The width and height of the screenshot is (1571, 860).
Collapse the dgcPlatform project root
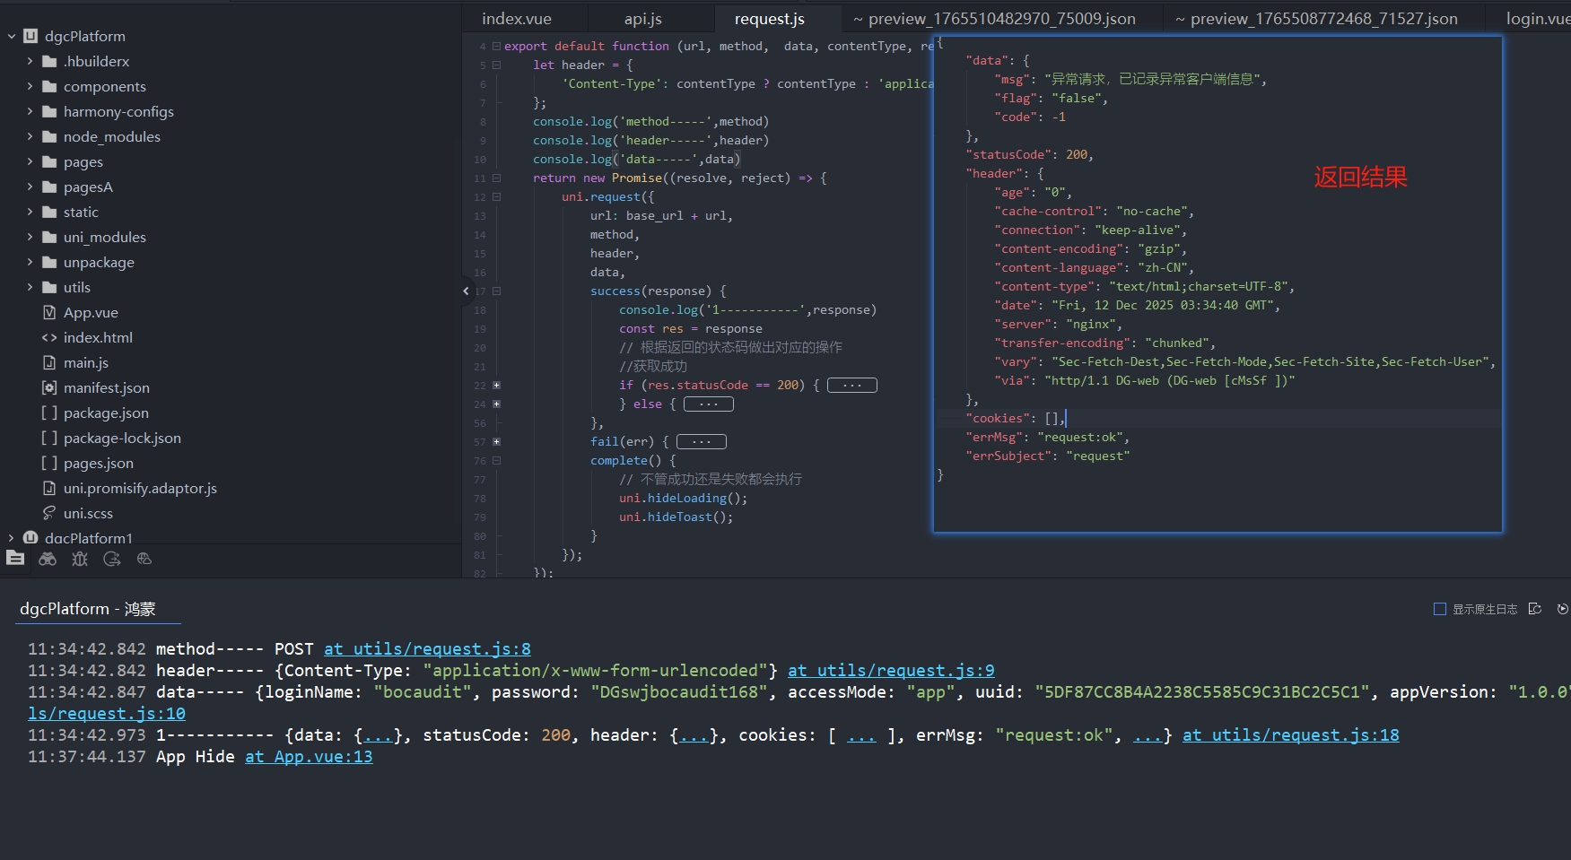(12, 36)
